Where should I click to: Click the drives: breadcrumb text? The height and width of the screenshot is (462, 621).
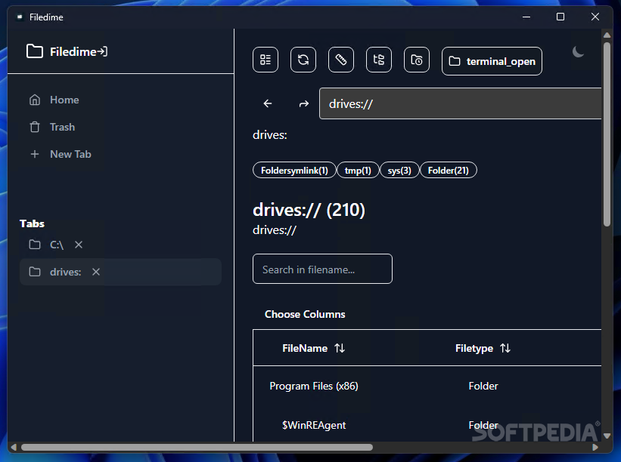pyautogui.click(x=270, y=135)
